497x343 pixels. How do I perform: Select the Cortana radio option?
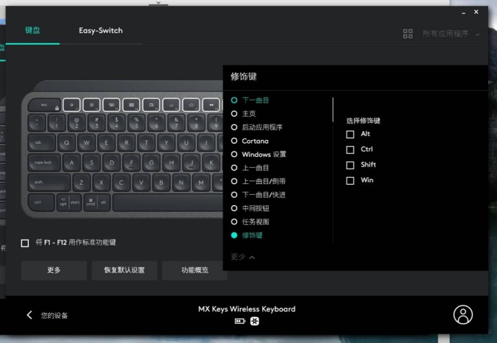[234, 140]
